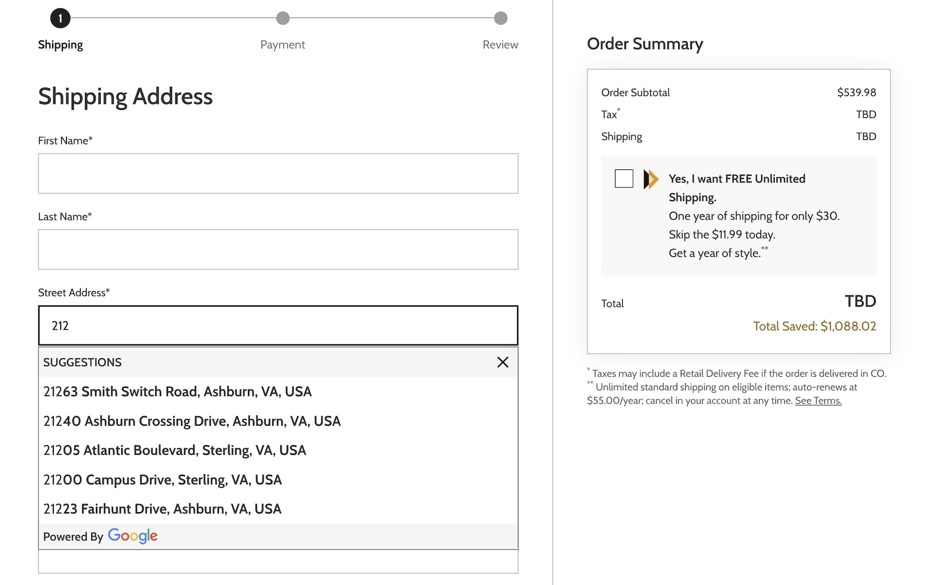
Task: Click the Shipping step label
Action: pyautogui.click(x=60, y=45)
